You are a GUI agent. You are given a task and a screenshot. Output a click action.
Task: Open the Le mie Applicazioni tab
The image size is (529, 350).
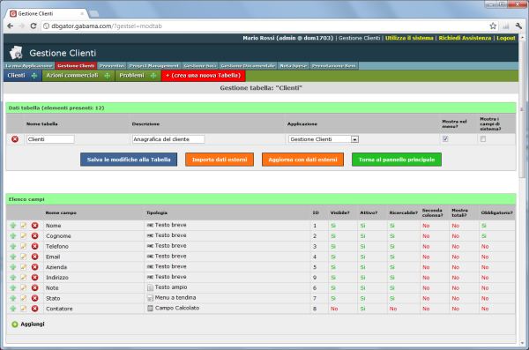click(29, 66)
